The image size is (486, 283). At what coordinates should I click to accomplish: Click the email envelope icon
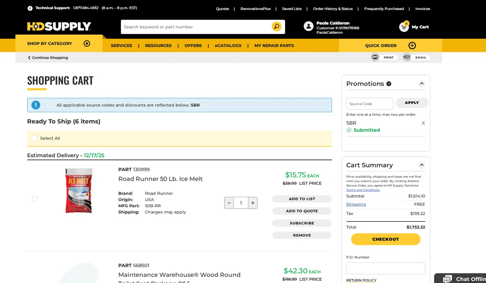tap(407, 57)
